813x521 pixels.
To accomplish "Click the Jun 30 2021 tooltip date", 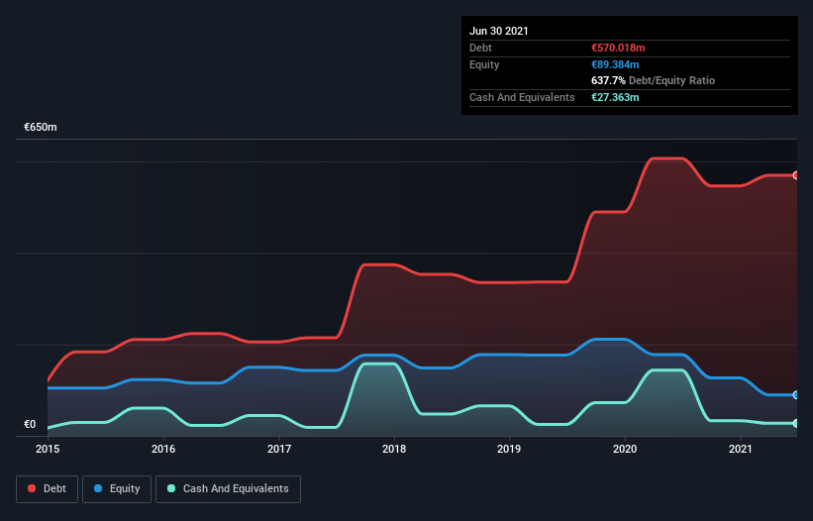I will click(499, 31).
